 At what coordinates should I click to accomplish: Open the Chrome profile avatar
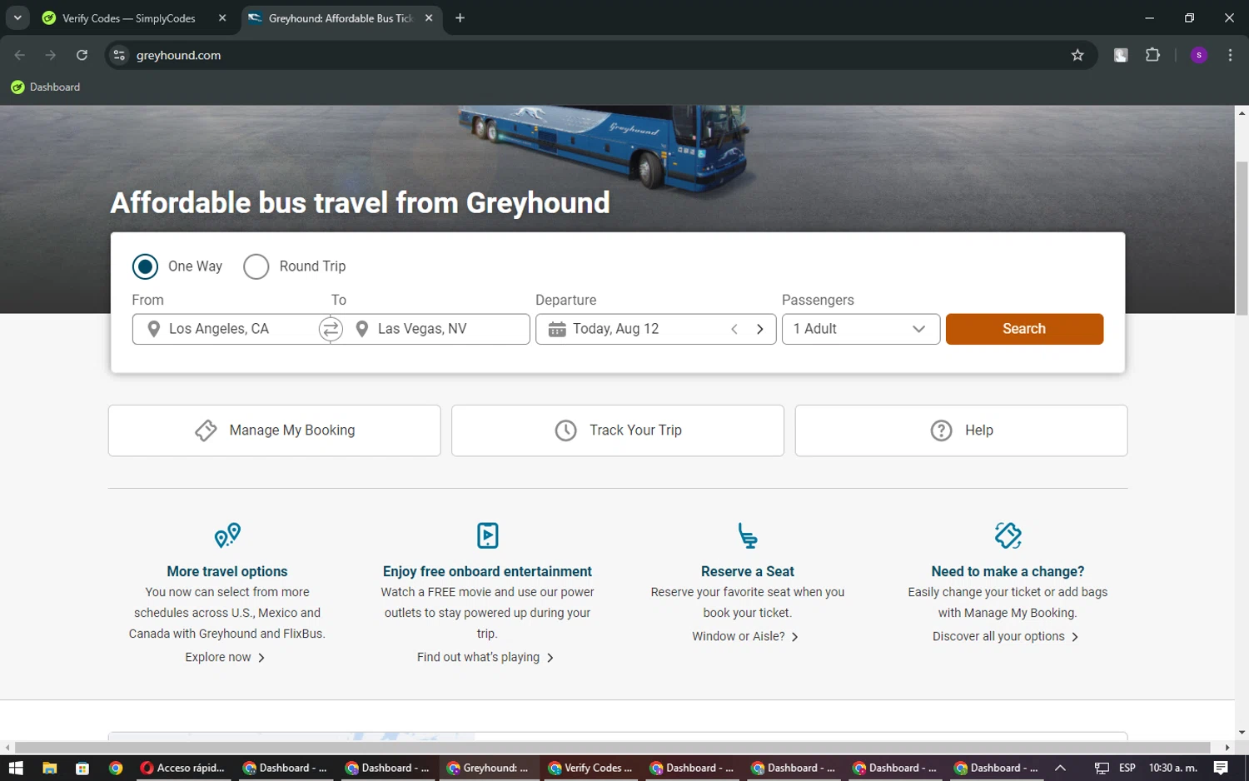[1199, 55]
